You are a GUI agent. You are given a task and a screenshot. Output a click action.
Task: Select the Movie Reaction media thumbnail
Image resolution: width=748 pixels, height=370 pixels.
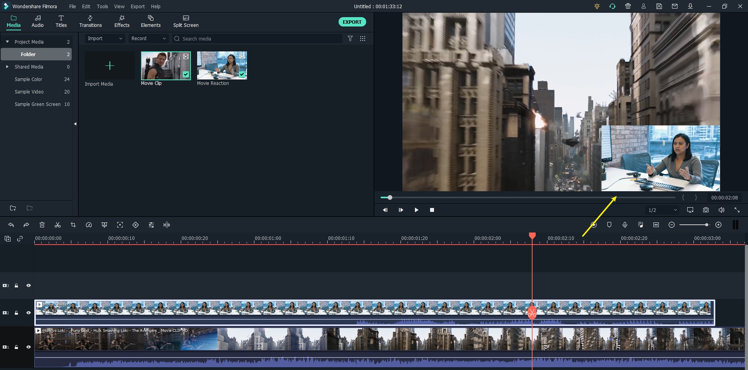point(222,65)
